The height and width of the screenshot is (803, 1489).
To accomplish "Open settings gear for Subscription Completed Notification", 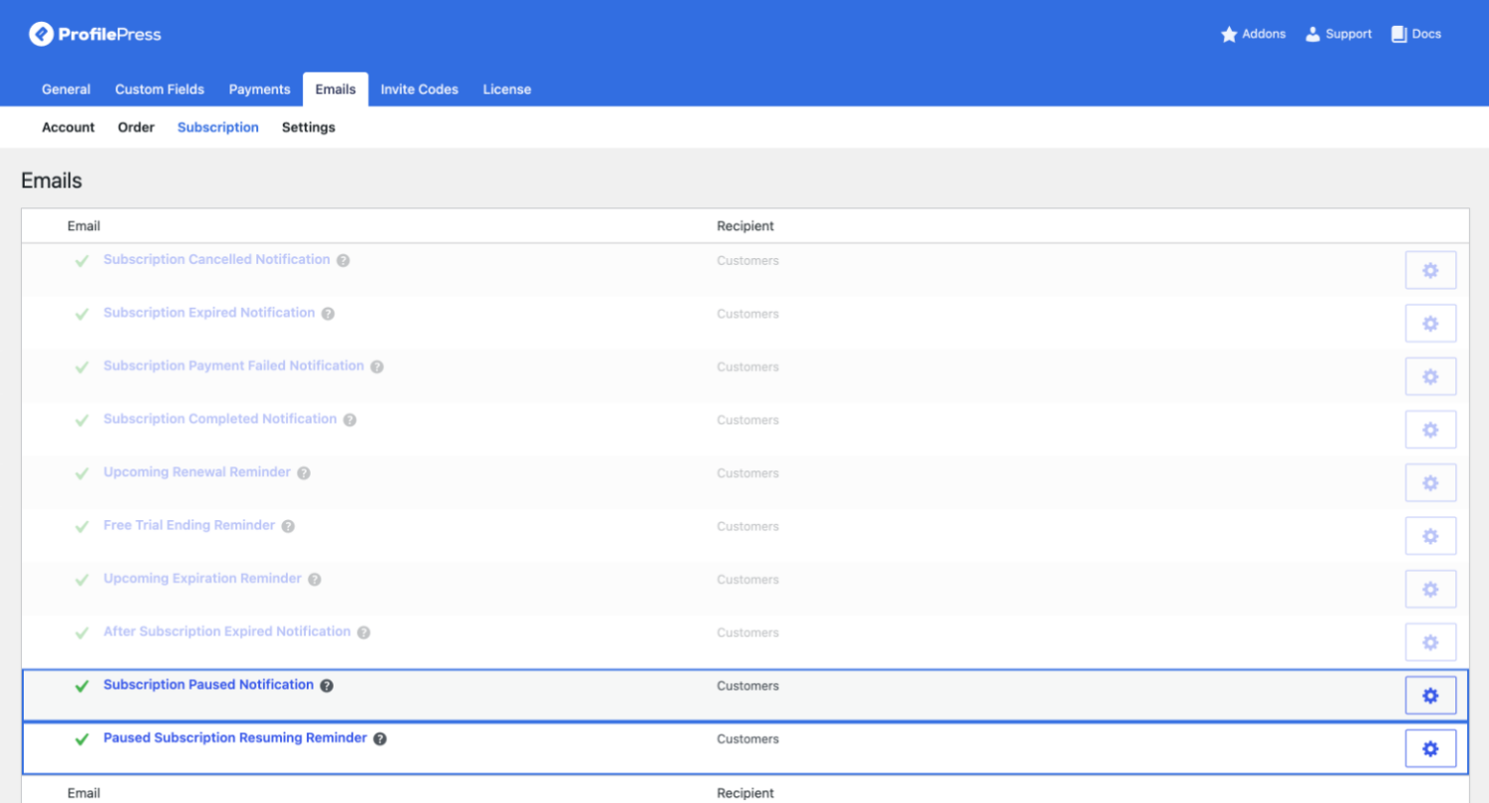I will pyautogui.click(x=1430, y=430).
